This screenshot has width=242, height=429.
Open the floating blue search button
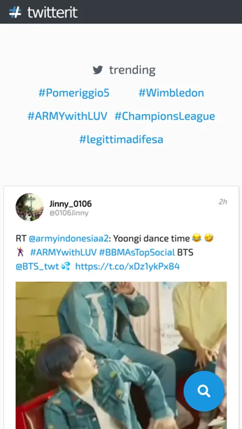click(204, 391)
